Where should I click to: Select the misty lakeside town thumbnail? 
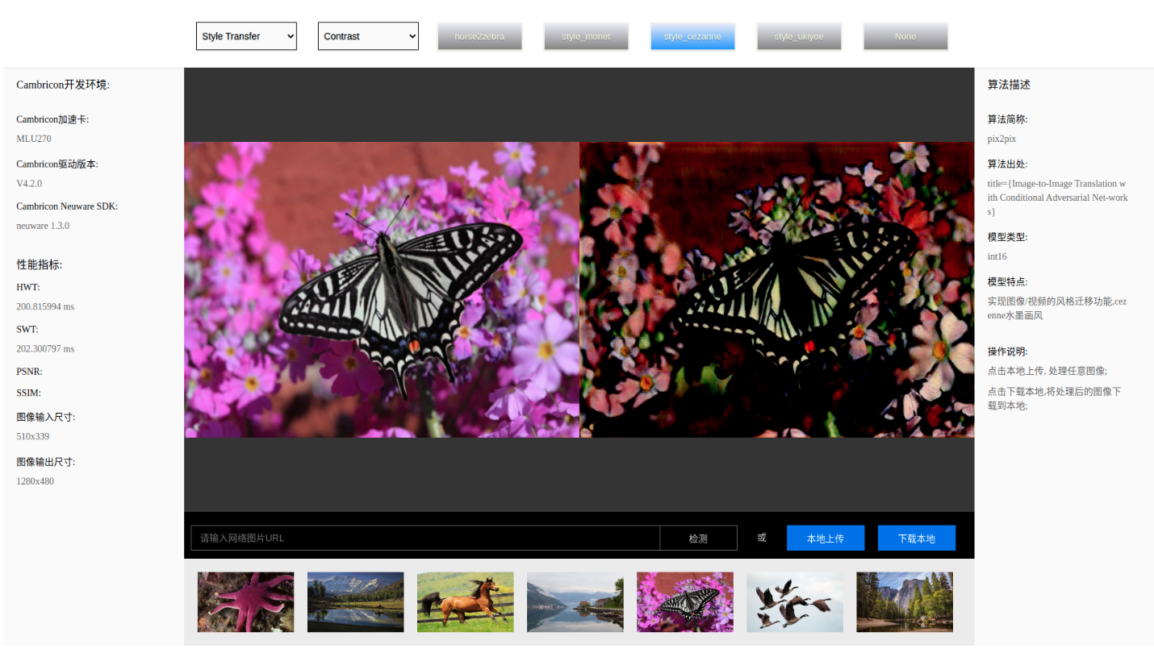click(575, 602)
